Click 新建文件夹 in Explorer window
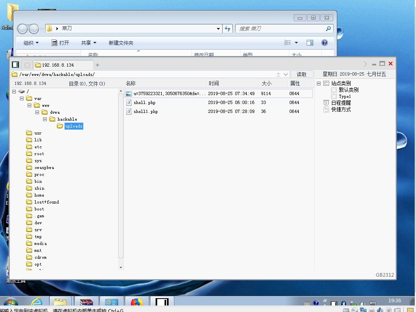 pos(121,43)
